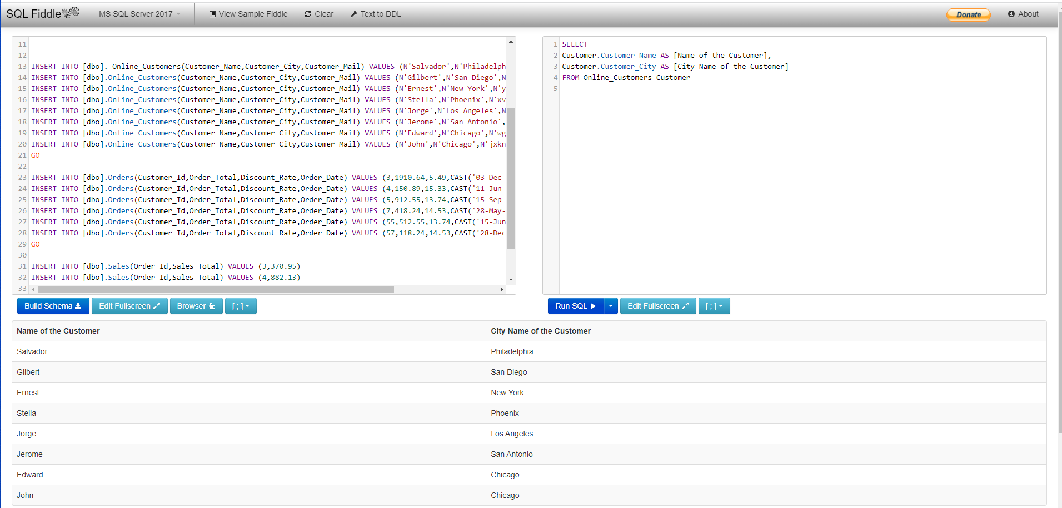Open query panel terminator dropdown
The image size is (1062, 508).
tap(714, 306)
